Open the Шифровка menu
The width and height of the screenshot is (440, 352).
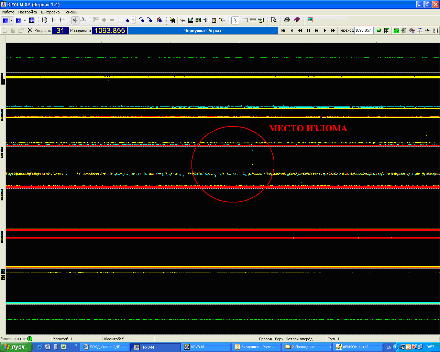pyautogui.click(x=50, y=12)
